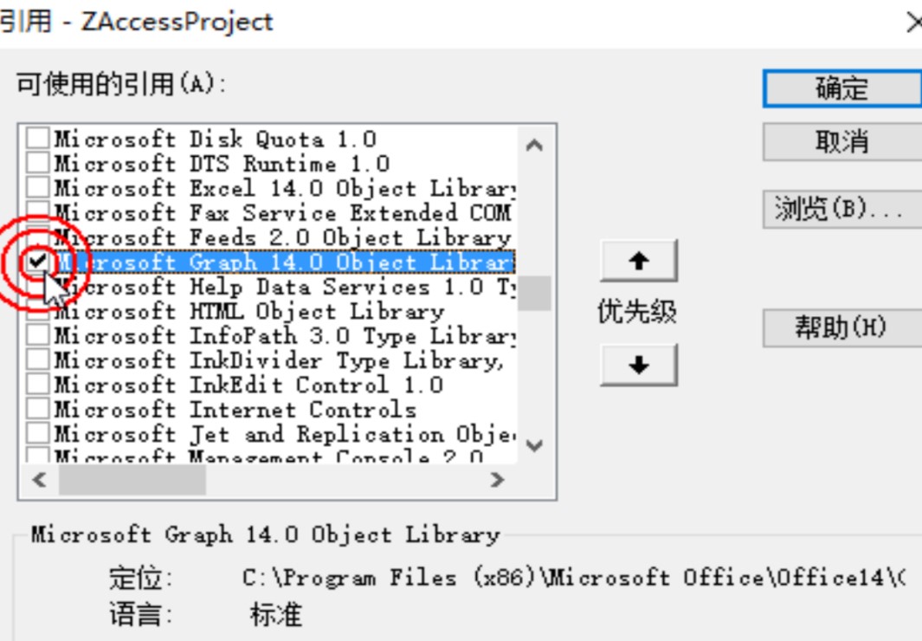This screenshot has height=641, width=922.
Task: Enable Microsoft Disk Quota 1.0 reference
Action: tap(37, 138)
